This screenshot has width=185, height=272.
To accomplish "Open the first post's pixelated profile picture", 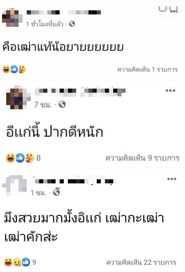I will pyautogui.click(x=12, y=17).
